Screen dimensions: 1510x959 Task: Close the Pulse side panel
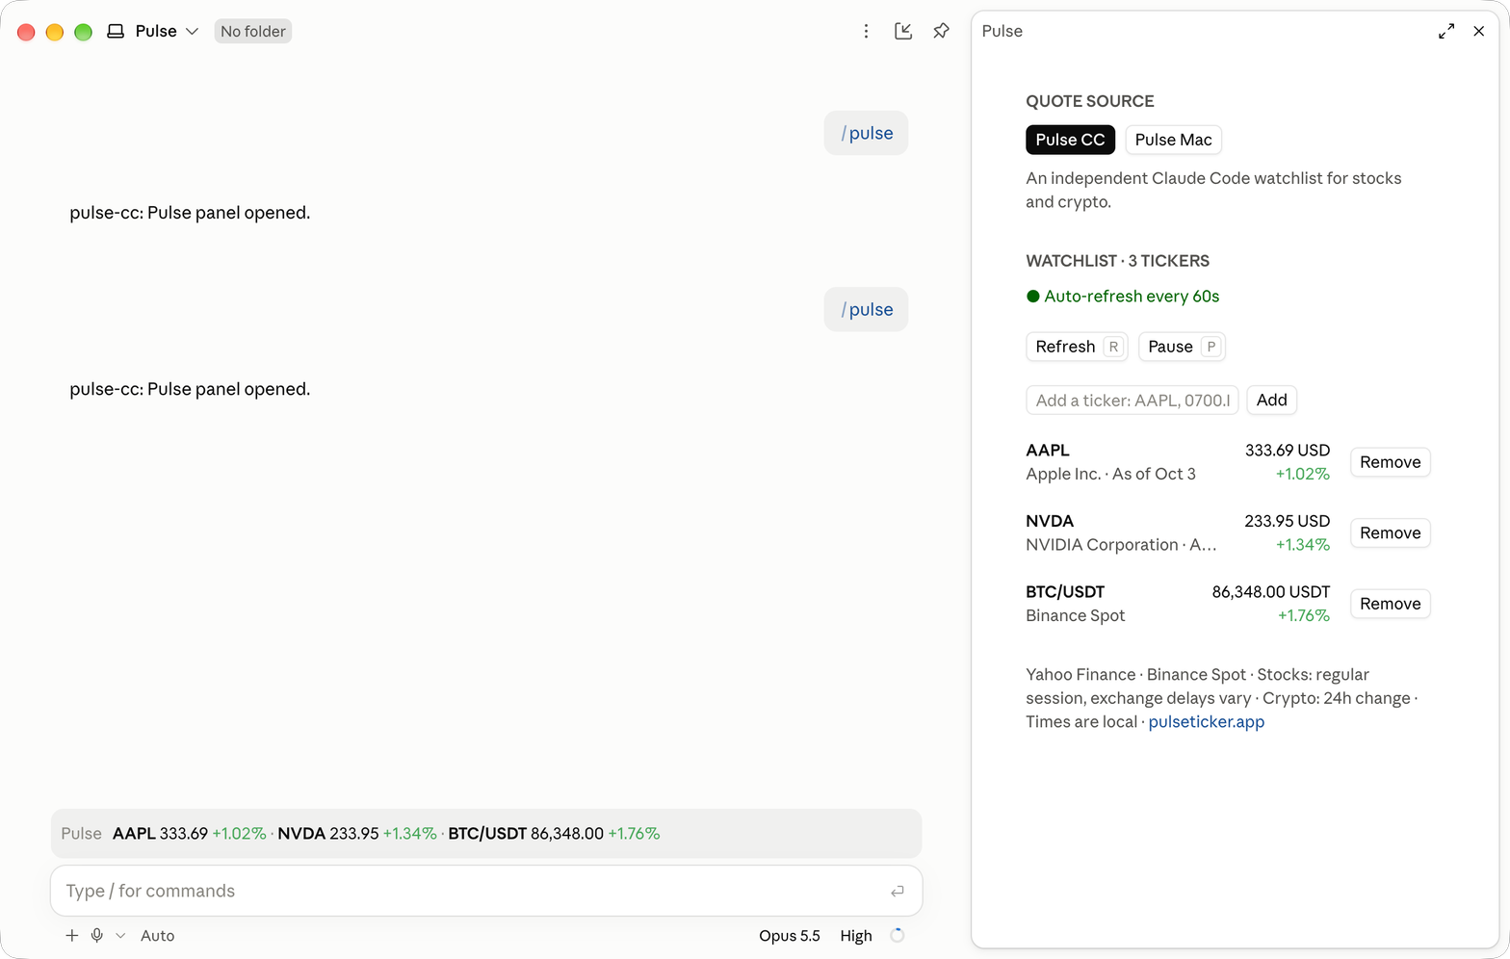pyautogui.click(x=1479, y=31)
